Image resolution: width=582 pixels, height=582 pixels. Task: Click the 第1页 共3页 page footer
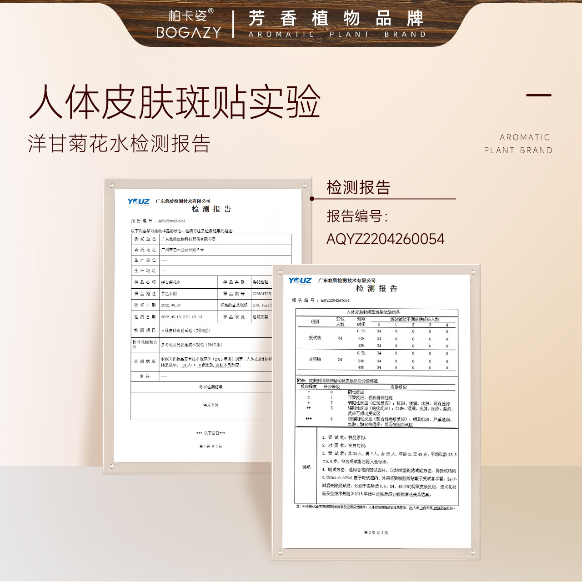[x=211, y=447]
